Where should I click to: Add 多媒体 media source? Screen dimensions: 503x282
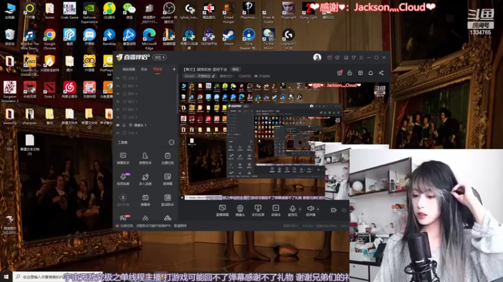click(x=275, y=211)
